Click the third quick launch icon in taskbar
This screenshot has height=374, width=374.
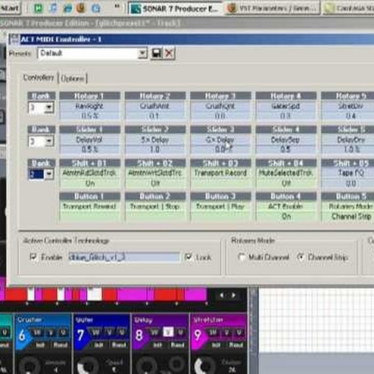(x=67, y=9)
